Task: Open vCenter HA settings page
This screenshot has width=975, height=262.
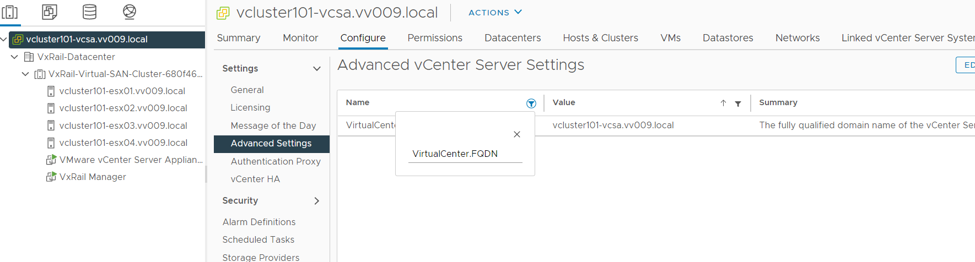Action: pyautogui.click(x=255, y=179)
